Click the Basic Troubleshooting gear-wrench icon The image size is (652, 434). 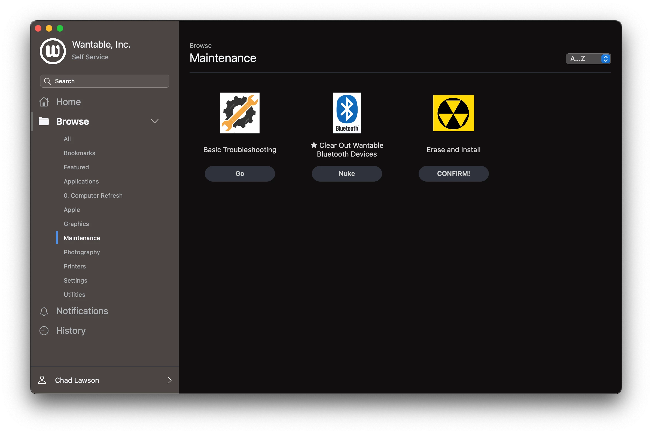[x=239, y=113]
